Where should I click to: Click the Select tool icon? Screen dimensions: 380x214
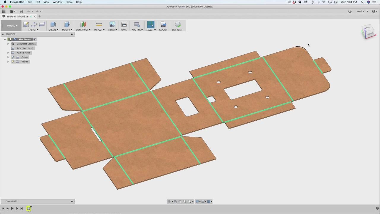point(151,24)
